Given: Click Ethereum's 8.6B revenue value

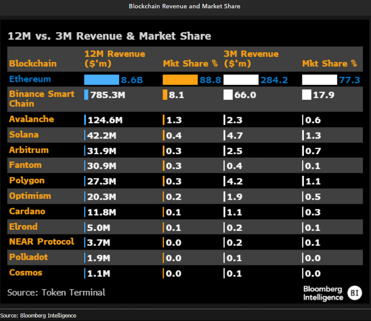Looking at the screenshot, I should [x=132, y=80].
